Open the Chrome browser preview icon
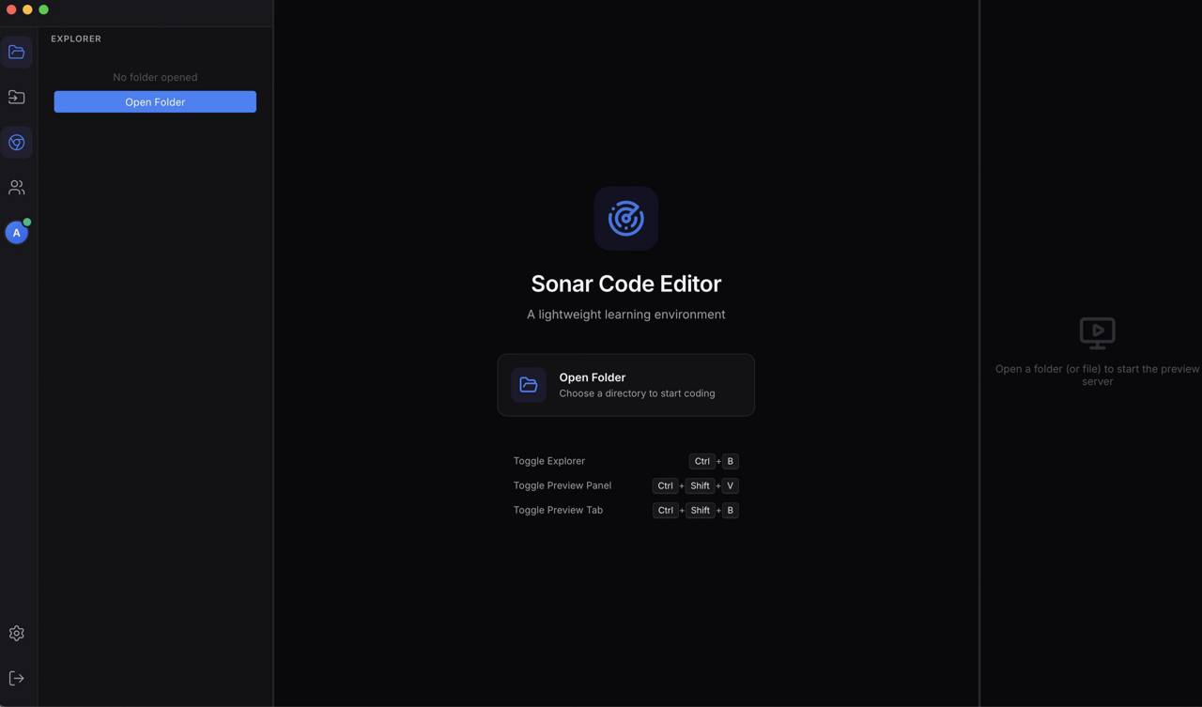Image resolution: width=1202 pixels, height=707 pixels. tap(17, 143)
